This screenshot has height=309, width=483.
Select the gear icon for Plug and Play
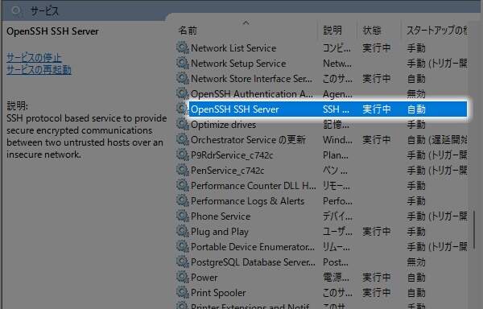pos(183,232)
